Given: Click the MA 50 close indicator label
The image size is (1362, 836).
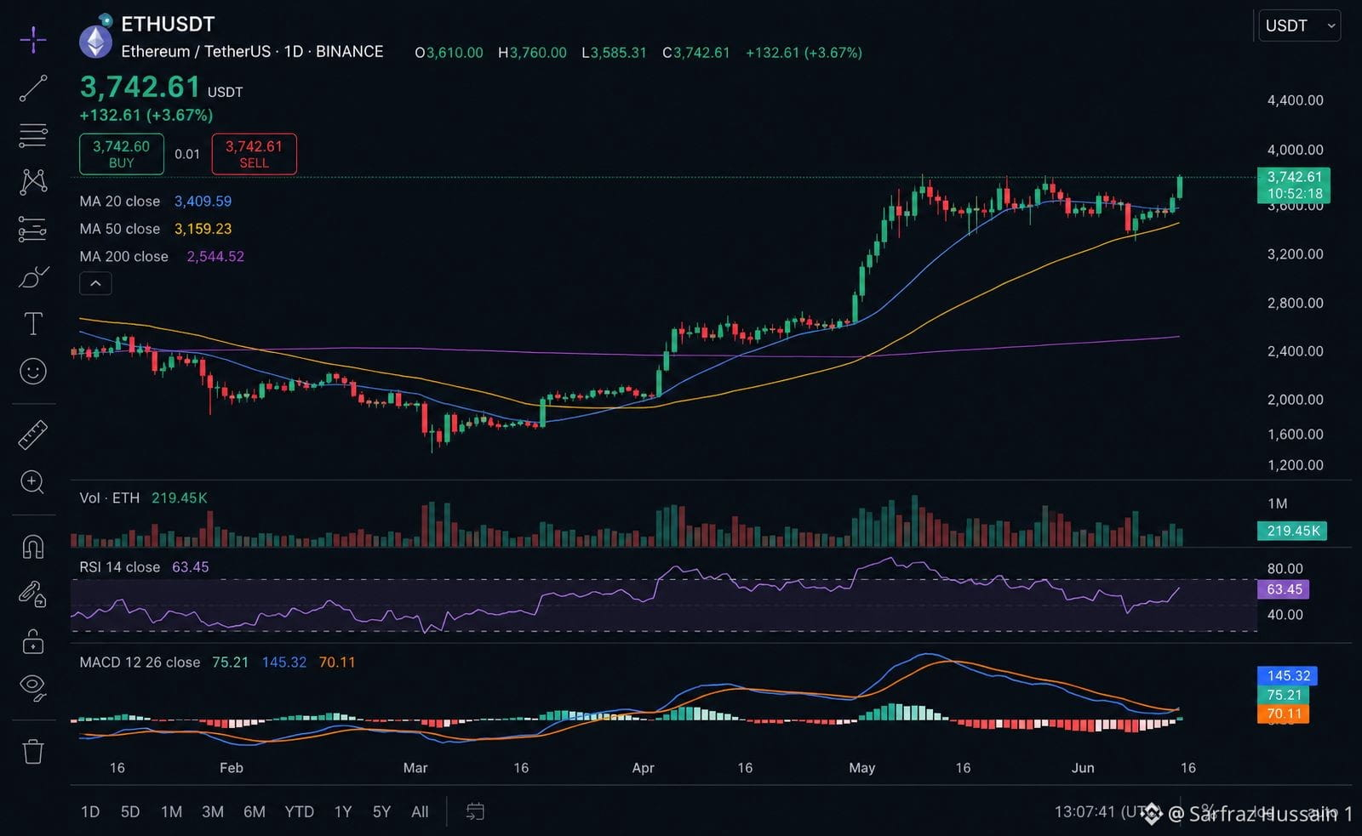Looking at the screenshot, I should tap(120, 229).
